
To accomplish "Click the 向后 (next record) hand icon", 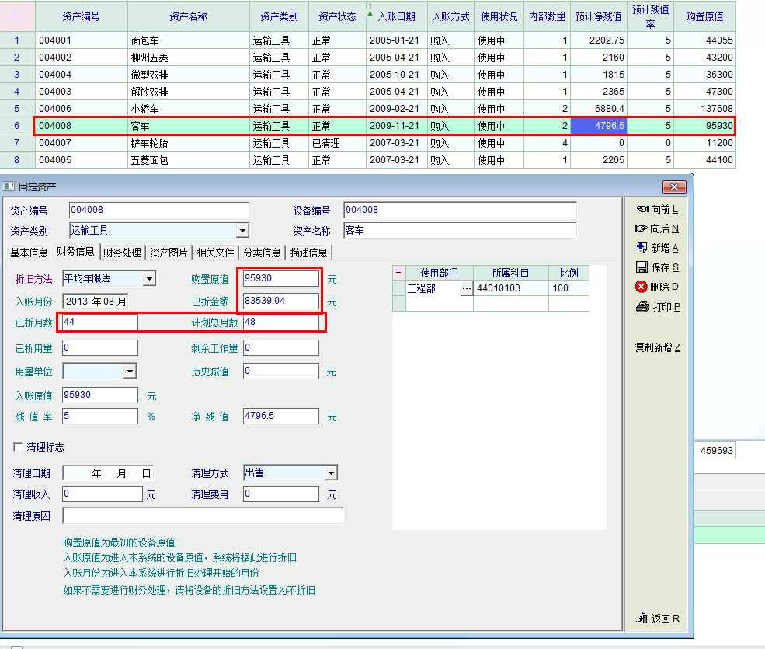I will 642,229.
